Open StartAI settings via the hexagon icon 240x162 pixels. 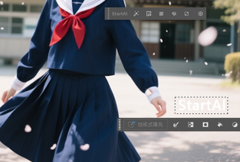coord(200,14)
